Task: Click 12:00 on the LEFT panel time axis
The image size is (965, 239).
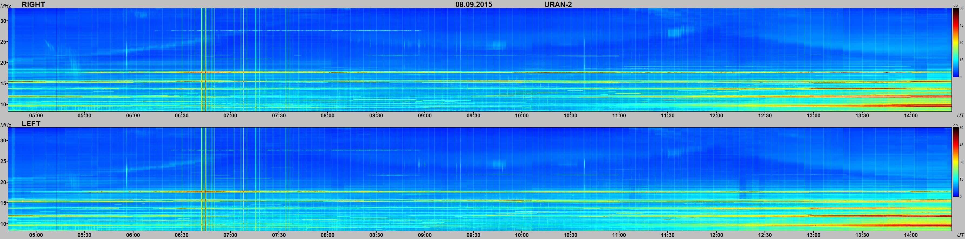Action: [x=716, y=235]
